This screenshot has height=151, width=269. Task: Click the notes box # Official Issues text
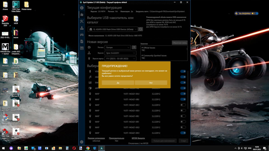pyautogui.click(x=148, y=48)
